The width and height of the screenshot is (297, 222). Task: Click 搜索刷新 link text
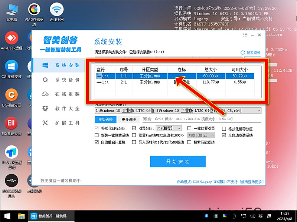coord(254,53)
